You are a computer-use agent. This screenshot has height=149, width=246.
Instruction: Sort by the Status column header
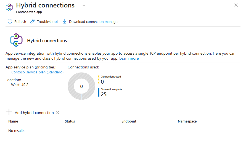click(x=70, y=121)
